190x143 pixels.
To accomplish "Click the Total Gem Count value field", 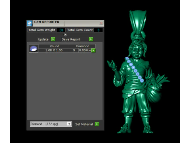I will point(98,30).
